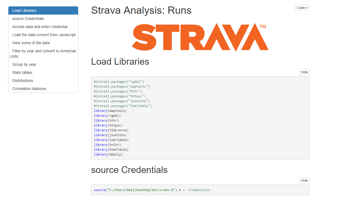Click the source Credentials heading
This screenshot has width=340, height=201.
(x=129, y=170)
